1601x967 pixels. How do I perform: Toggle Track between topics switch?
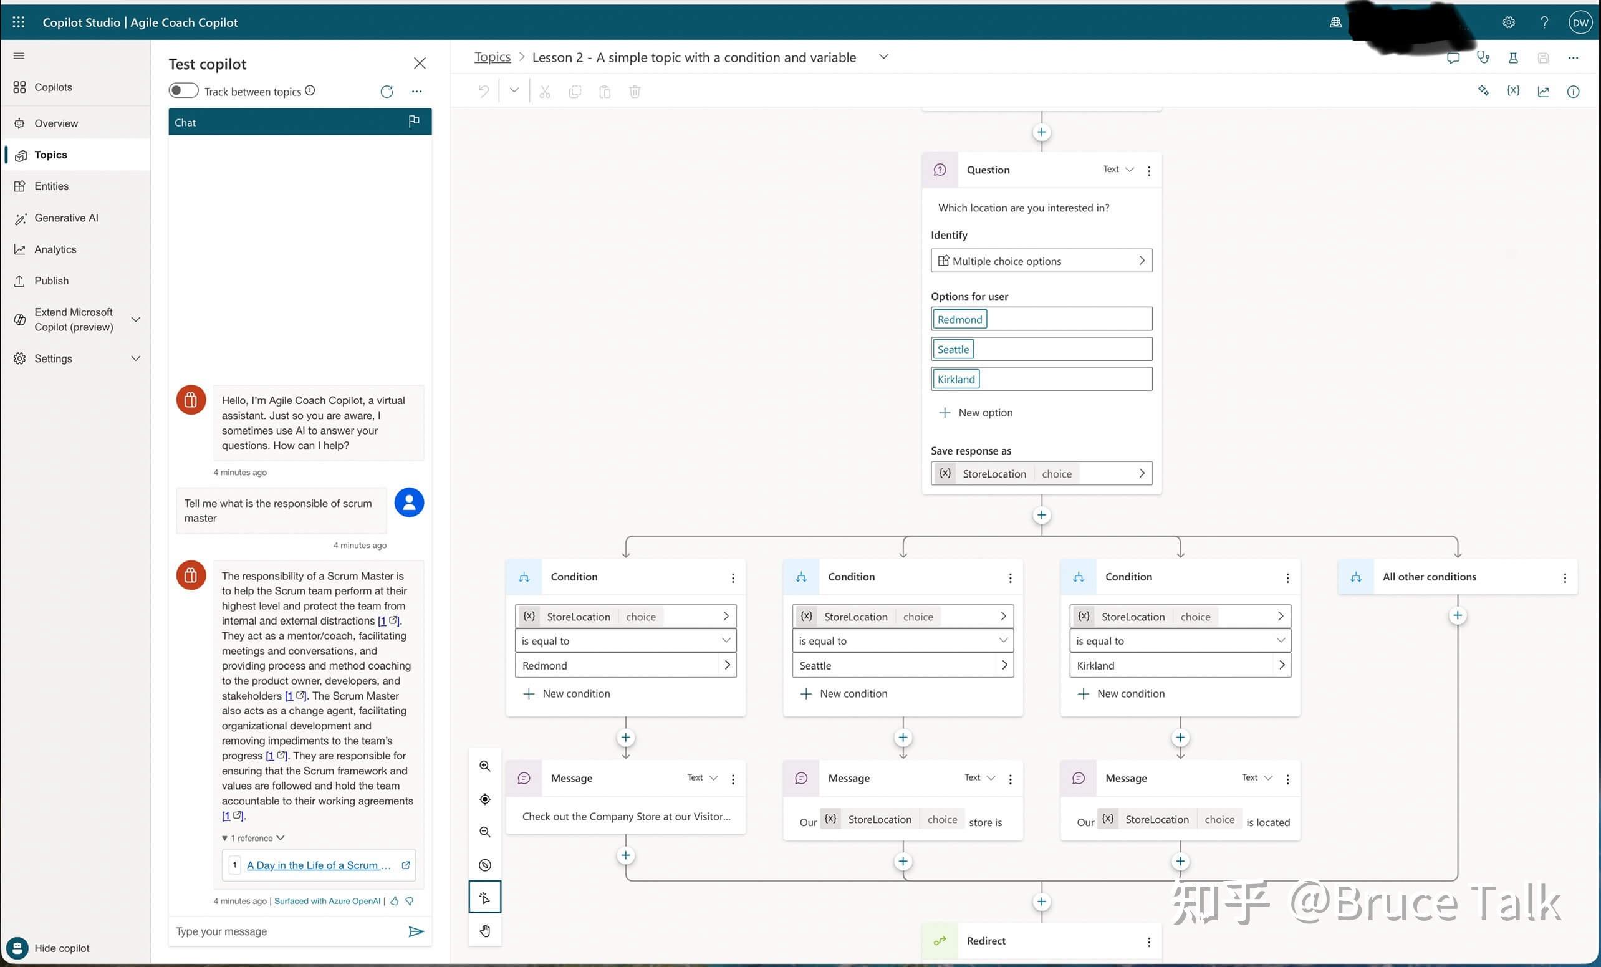point(183,91)
